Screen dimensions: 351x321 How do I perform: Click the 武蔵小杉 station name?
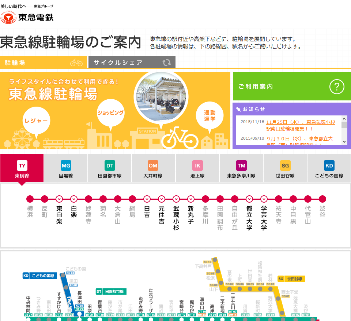176,218
